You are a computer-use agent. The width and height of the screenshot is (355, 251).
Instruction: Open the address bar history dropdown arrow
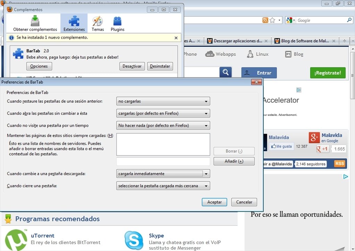(x=279, y=20)
